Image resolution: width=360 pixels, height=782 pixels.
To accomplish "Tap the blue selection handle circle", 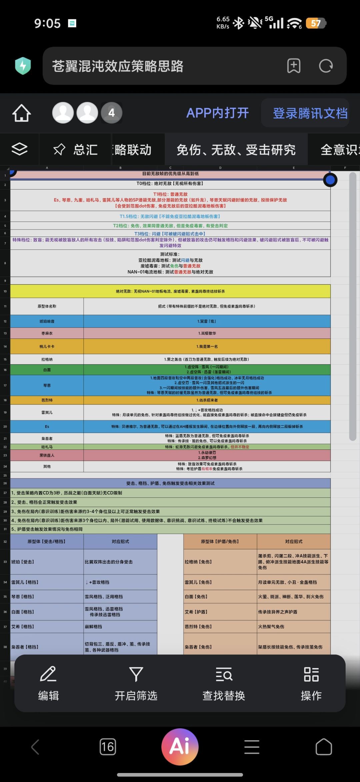I will [x=330, y=180].
